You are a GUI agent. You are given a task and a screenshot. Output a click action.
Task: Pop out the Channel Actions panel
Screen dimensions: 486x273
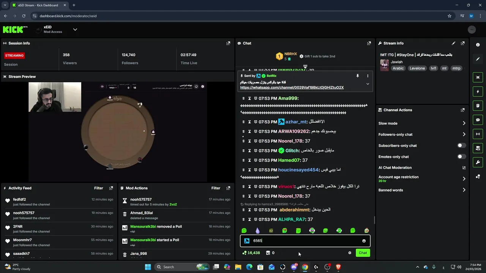(462, 110)
